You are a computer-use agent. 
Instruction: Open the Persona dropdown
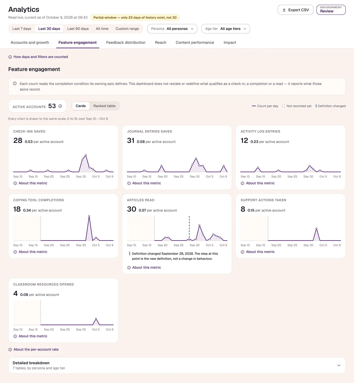pyautogui.click(x=172, y=29)
